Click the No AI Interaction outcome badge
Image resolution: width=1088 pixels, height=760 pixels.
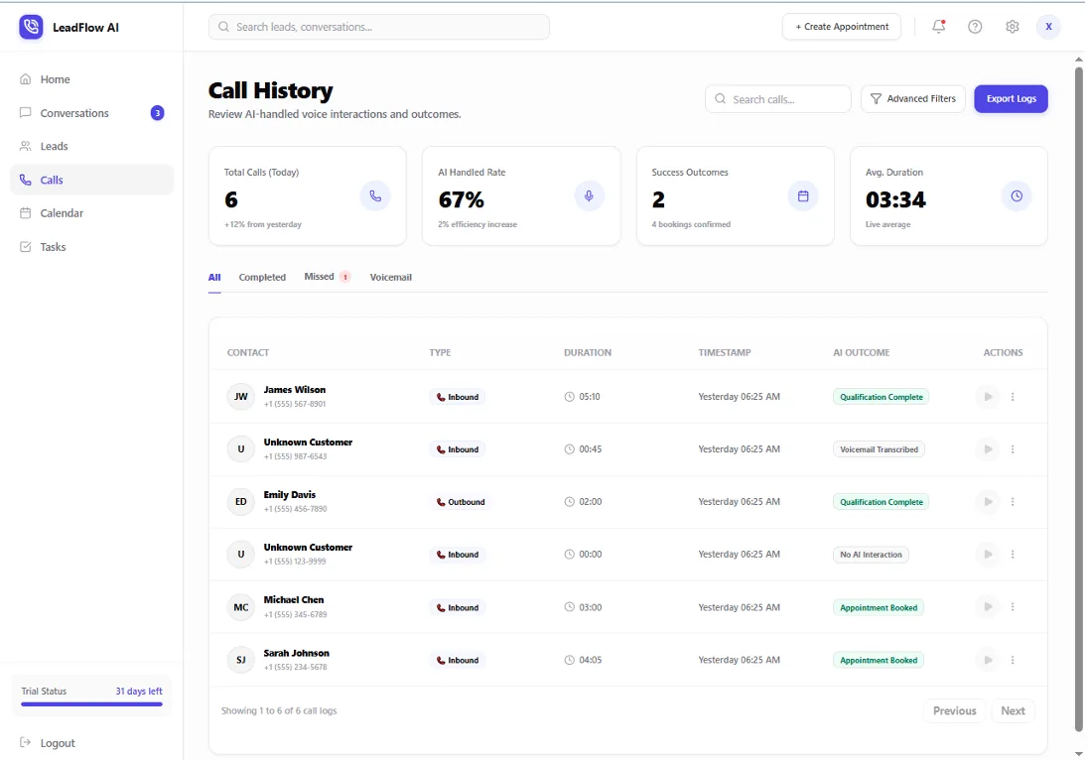point(871,554)
